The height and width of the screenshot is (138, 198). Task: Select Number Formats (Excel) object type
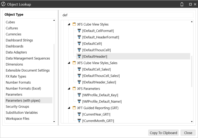(23, 88)
